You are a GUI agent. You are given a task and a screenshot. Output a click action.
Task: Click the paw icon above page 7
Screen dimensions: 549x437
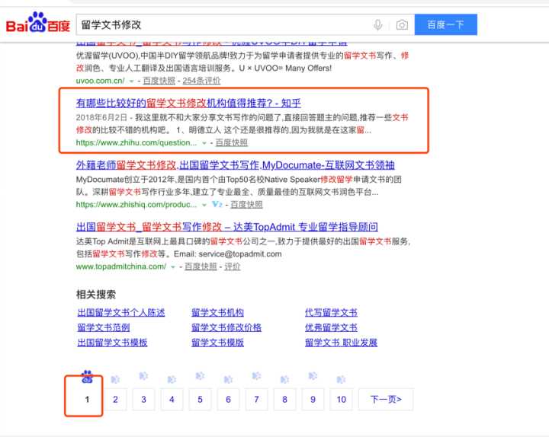[x=256, y=376]
